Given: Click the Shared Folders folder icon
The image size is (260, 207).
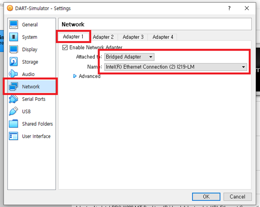Looking at the screenshot, I should tap(14, 124).
